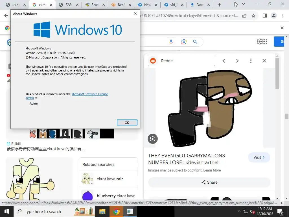Expand the Chrome tab search chevron
Viewport: 289px width, 217px height.
[244, 4]
